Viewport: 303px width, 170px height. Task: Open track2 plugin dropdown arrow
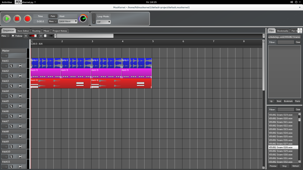[5, 76]
